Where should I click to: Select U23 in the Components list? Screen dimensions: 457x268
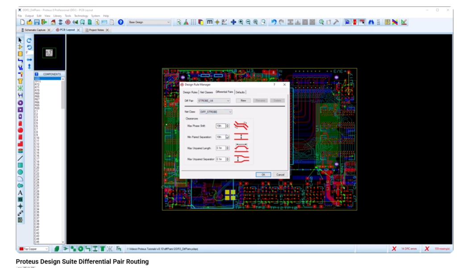pyautogui.click(x=47, y=79)
